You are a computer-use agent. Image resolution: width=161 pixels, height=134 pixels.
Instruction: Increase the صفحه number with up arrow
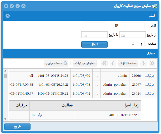click(133, 43)
